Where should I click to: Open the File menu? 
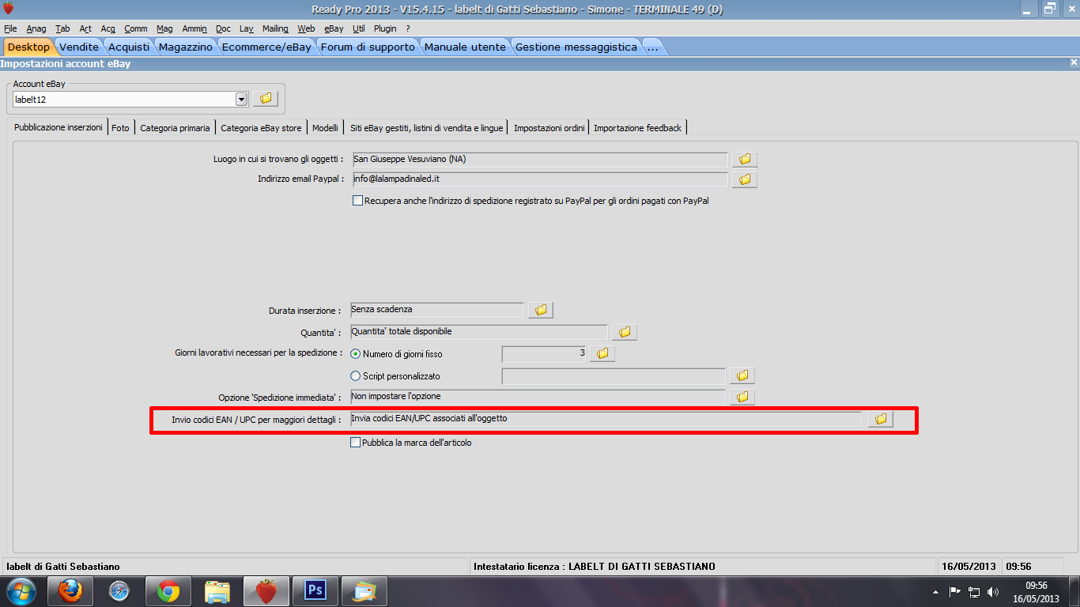10,28
